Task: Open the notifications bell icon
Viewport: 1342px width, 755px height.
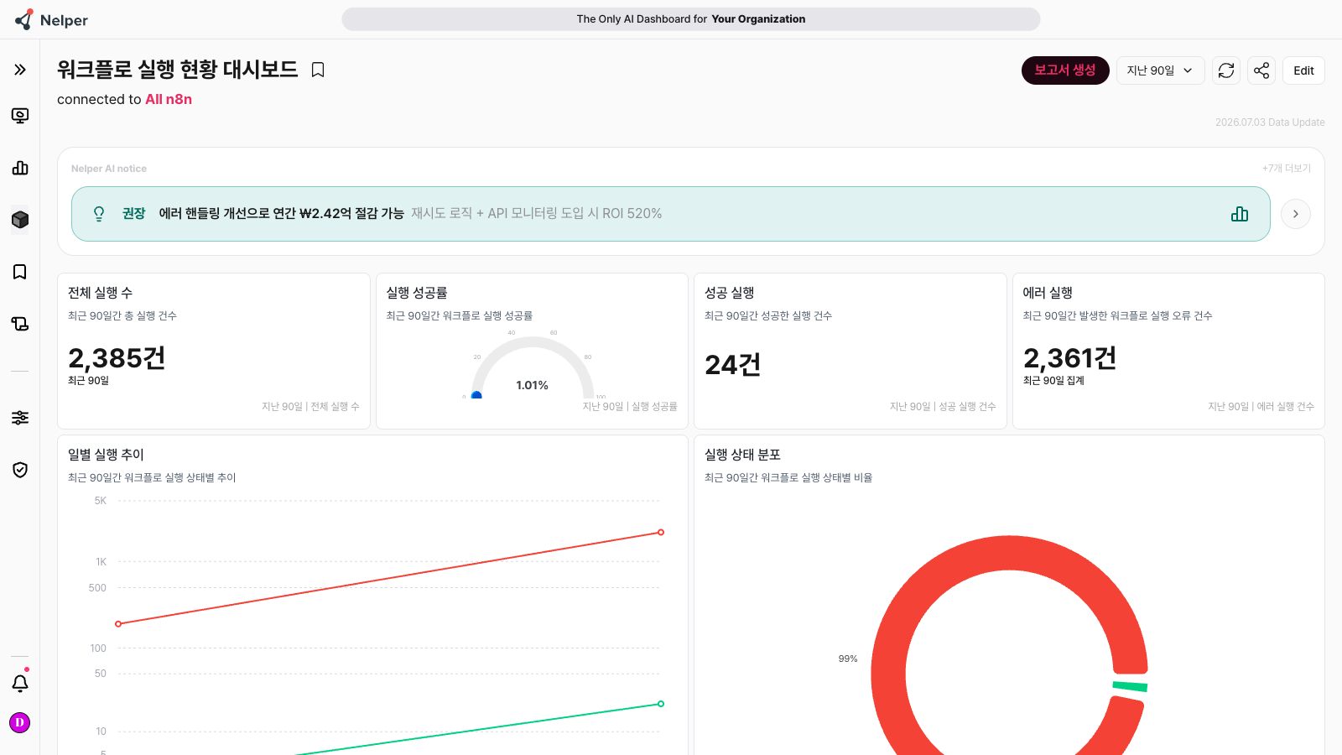Action: pyautogui.click(x=20, y=683)
